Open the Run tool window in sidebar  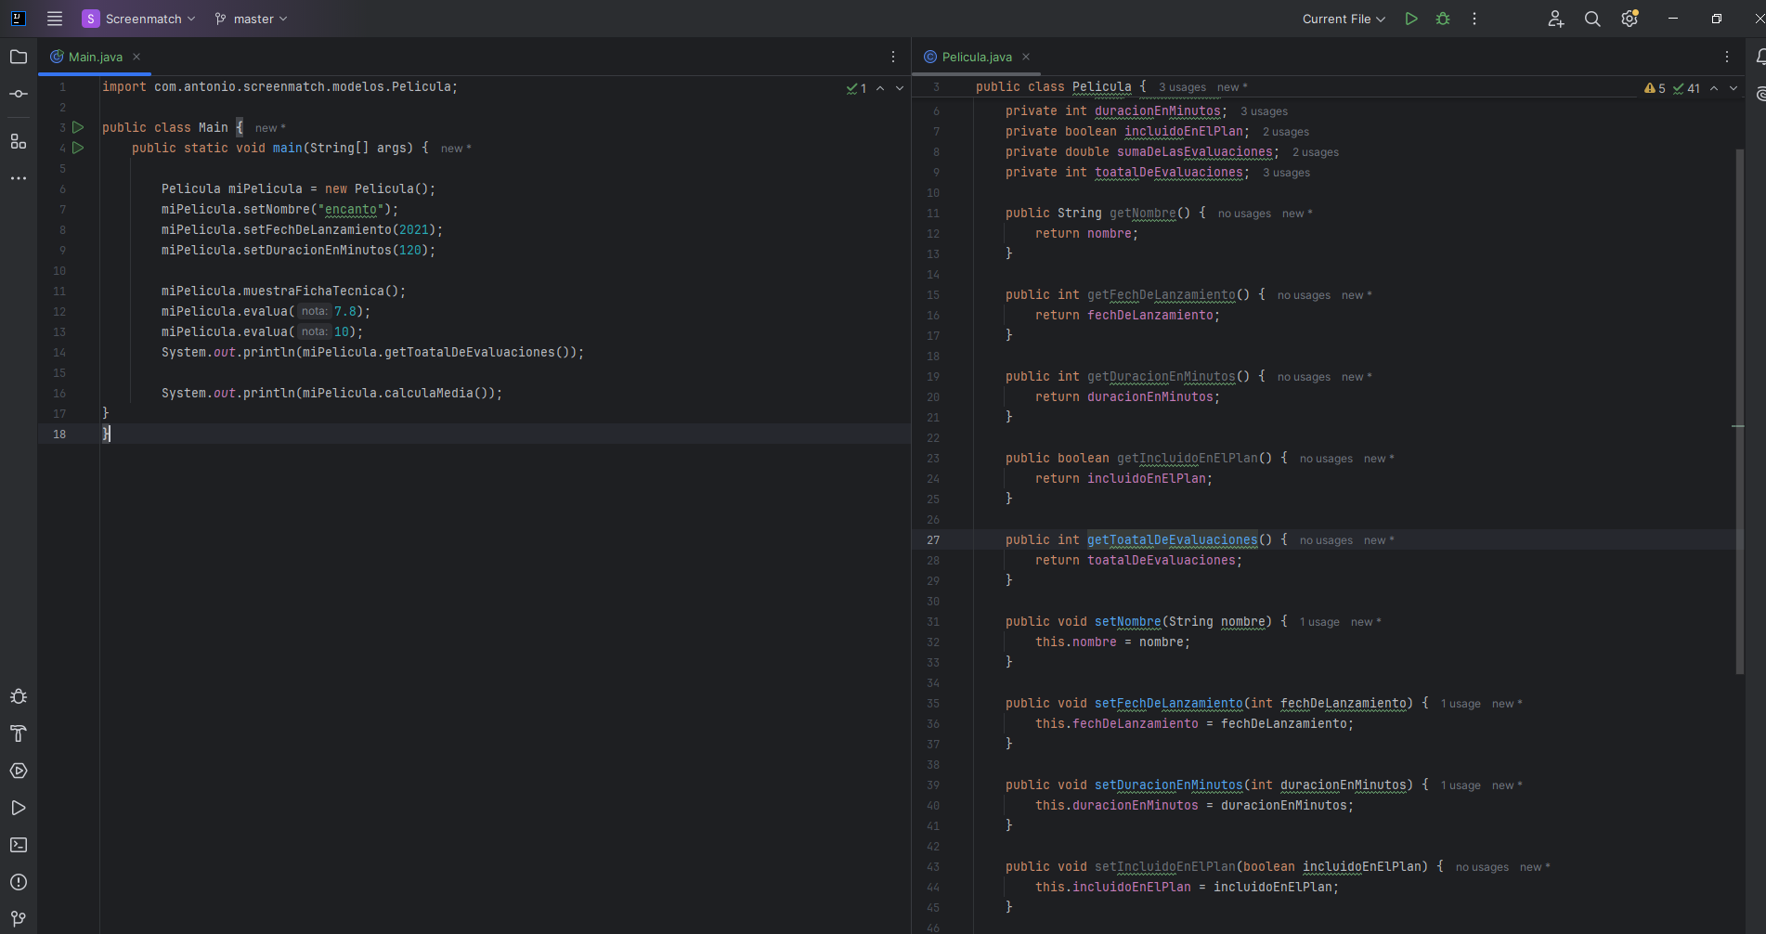[x=19, y=808]
